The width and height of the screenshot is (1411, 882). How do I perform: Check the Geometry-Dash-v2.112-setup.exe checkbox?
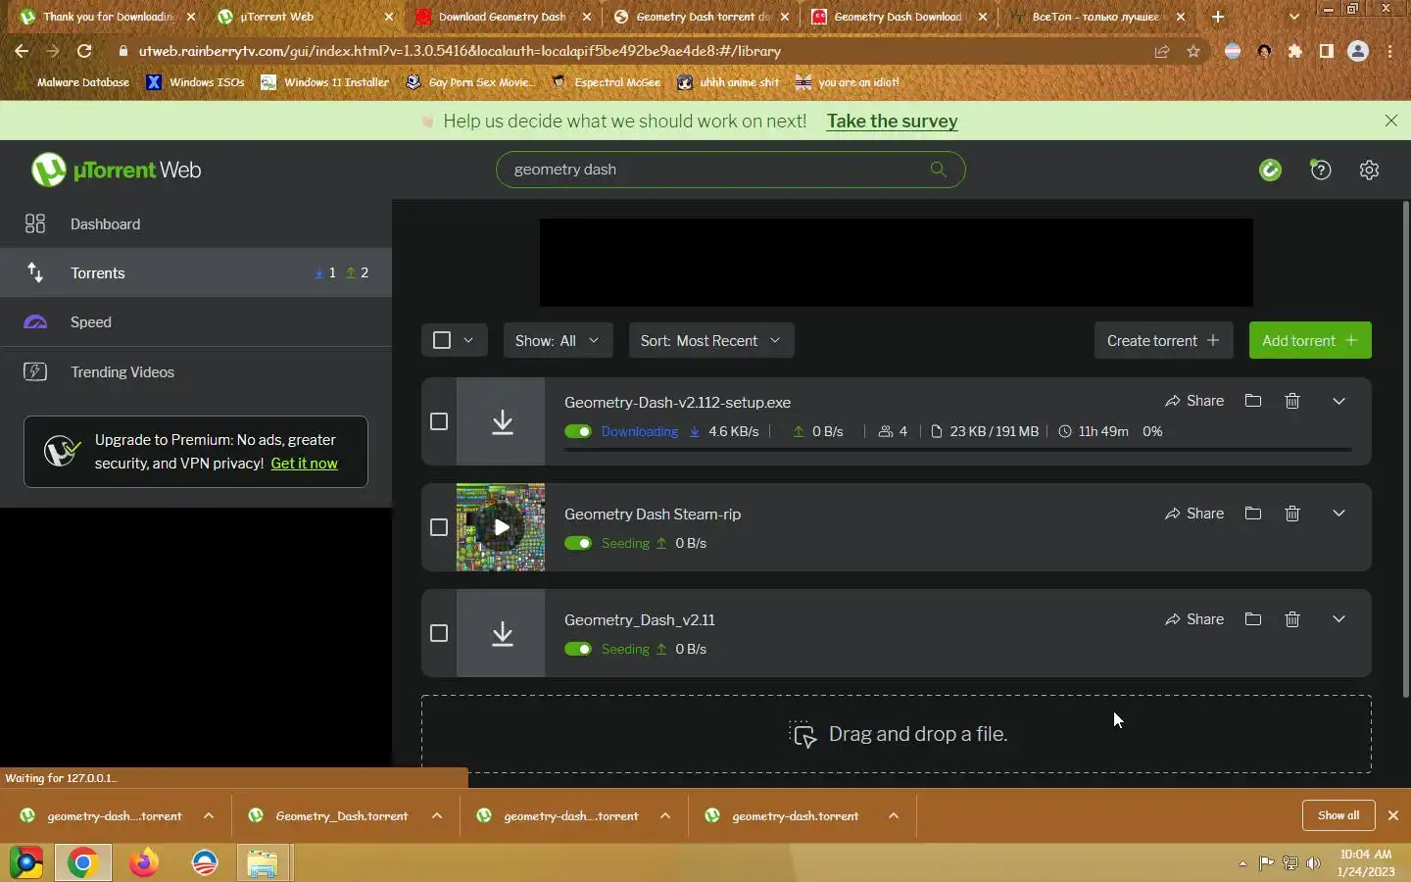click(439, 421)
